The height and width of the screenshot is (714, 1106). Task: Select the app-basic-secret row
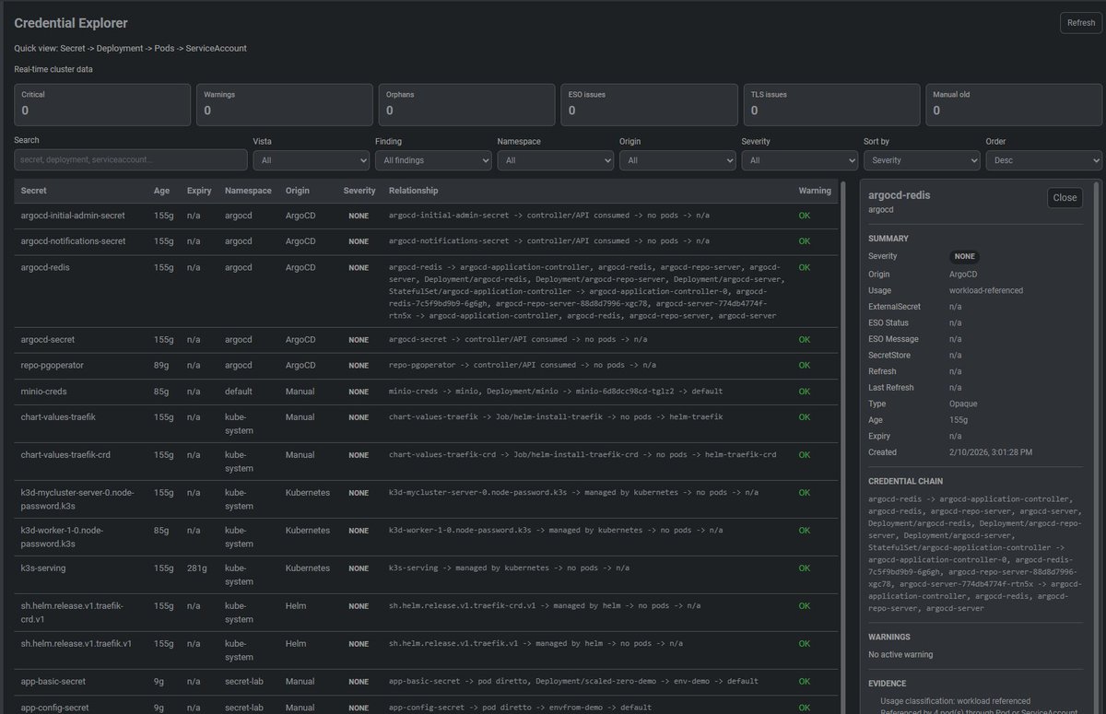click(427, 682)
